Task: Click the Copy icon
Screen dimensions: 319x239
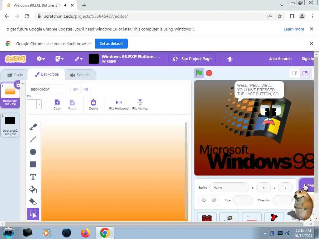Action: click(x=57, y=105)
